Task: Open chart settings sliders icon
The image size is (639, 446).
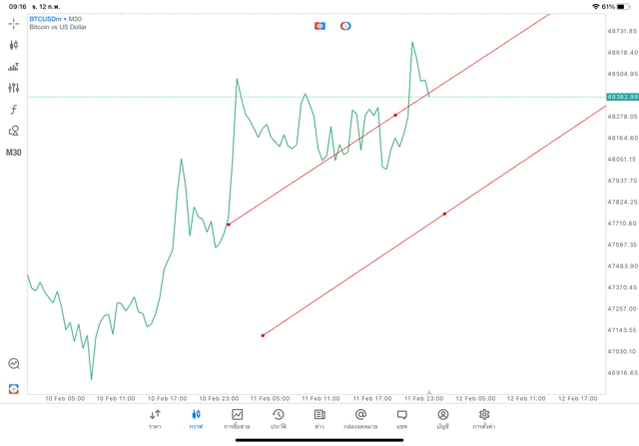Action: [x=14, y=88]
